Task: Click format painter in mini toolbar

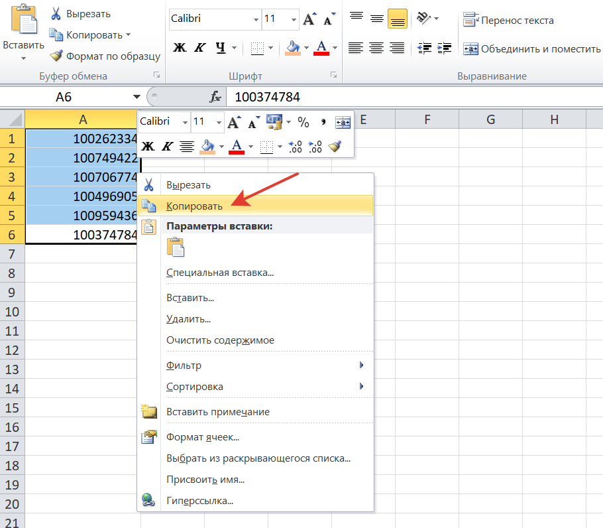Action: coord(335,146)
